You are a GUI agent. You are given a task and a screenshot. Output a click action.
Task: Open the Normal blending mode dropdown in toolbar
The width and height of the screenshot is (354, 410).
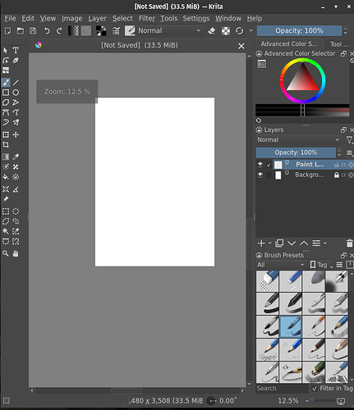pos(169,30)
